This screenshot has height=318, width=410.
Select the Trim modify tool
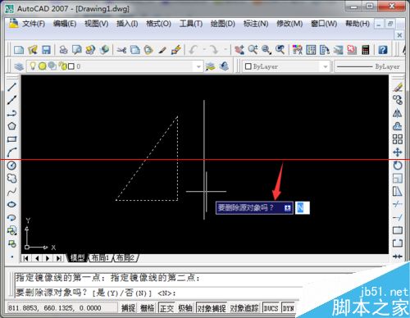[x=398, y=204]
